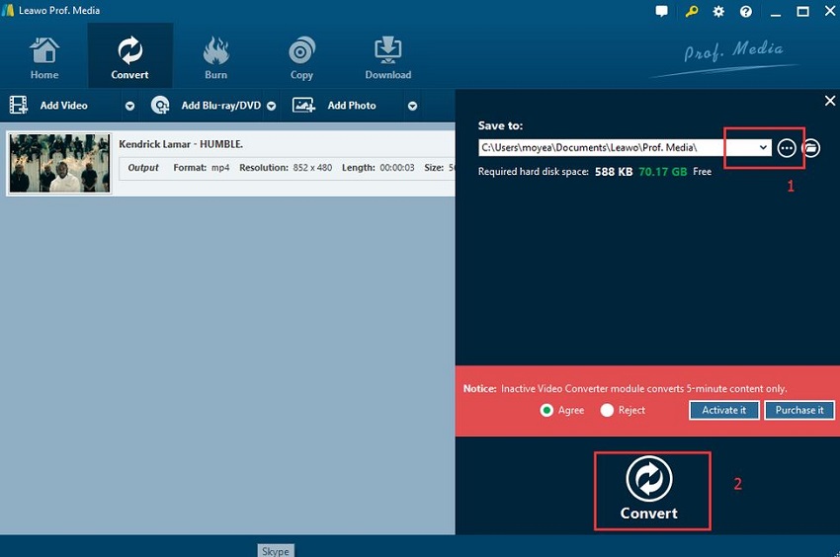Open the help question mark icon

coord(746,11)
